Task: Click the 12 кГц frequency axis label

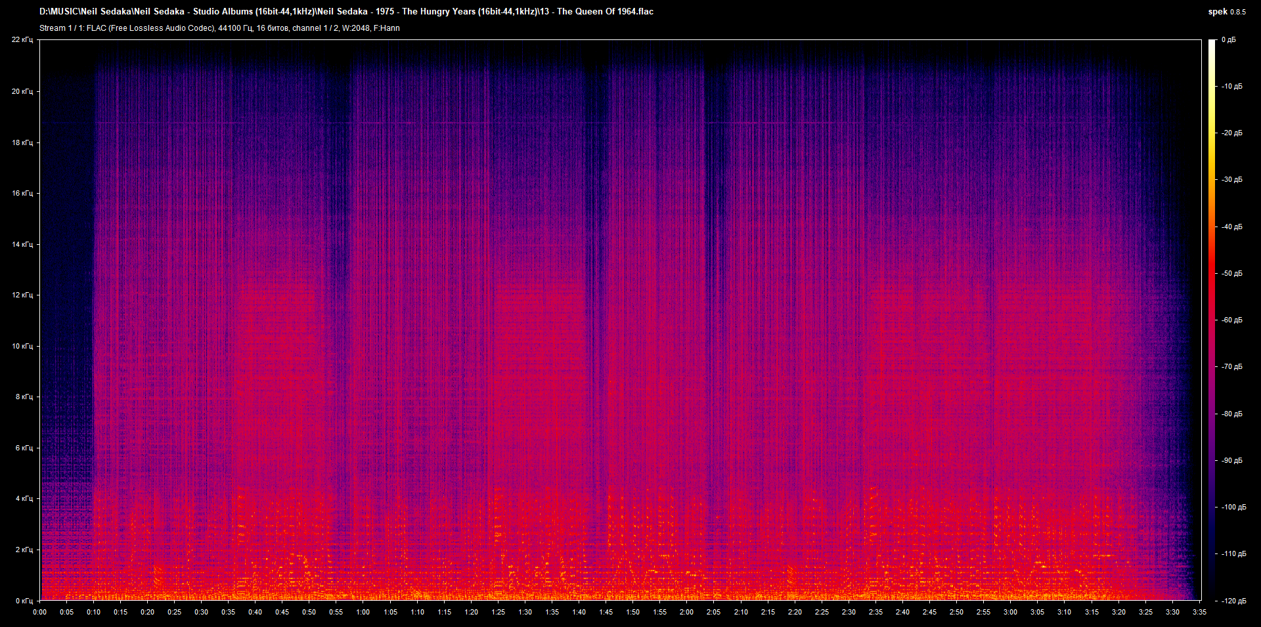Action: tap(22, 295)
